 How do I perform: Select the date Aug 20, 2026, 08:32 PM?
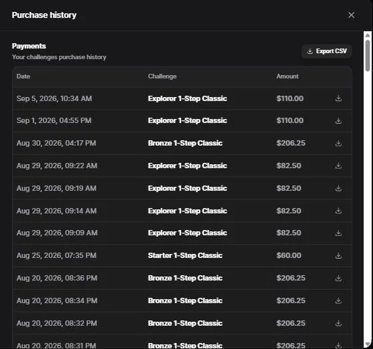click(x=57, y=323)
